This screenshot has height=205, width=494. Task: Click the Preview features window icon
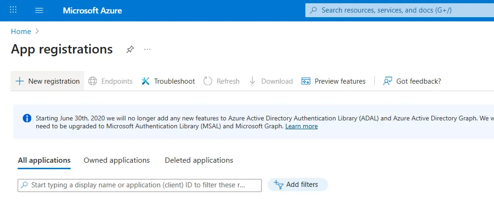point(306,81)
